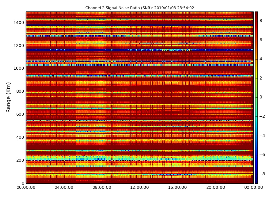Click the 400 range tick label
Image resolution: width=271 pixels, height=203 pixels.
(x=20, y=137)
